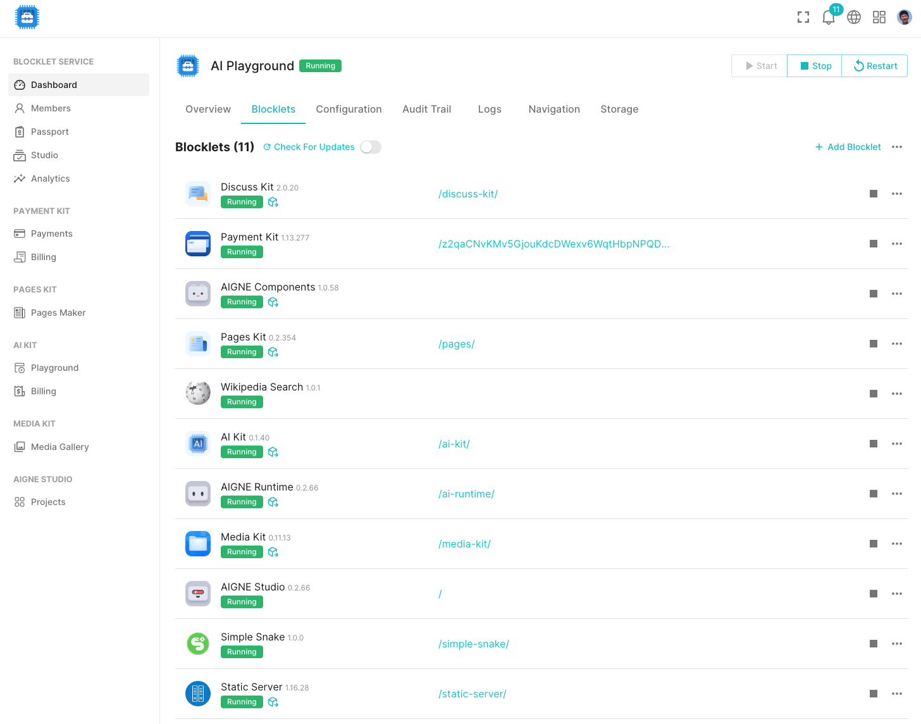Stop the Simple Snake blocklet
Image resolution: width=921 pixels, height=724 pixels.
(x=874, y=644)
